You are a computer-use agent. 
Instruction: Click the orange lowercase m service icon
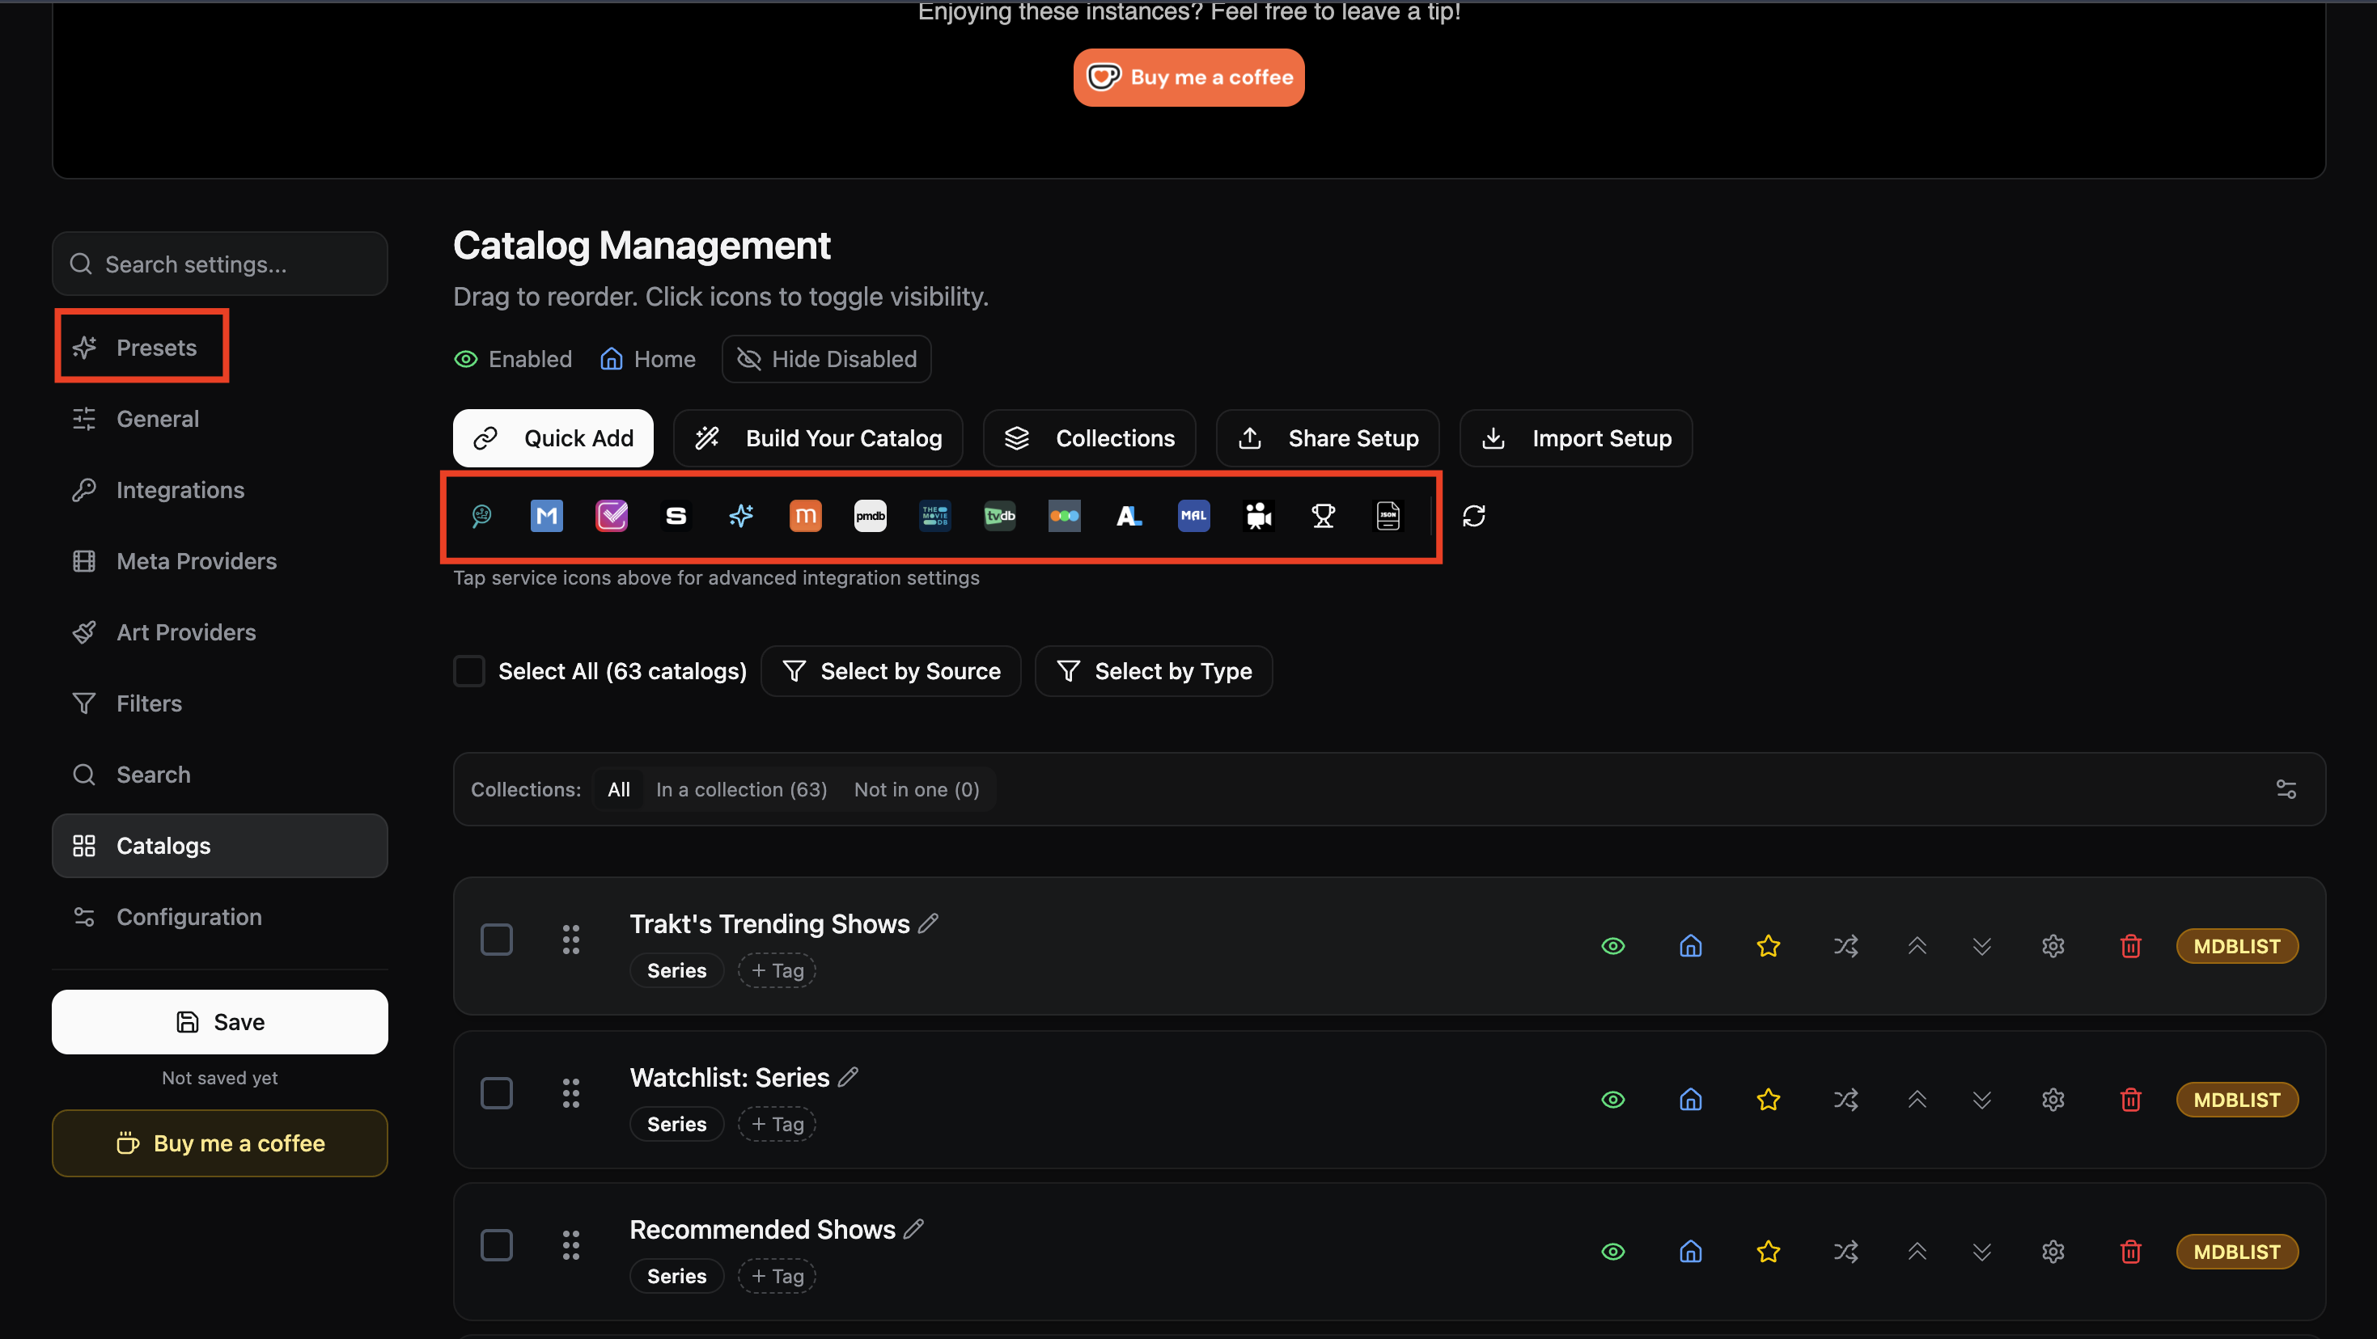(806, 516)
